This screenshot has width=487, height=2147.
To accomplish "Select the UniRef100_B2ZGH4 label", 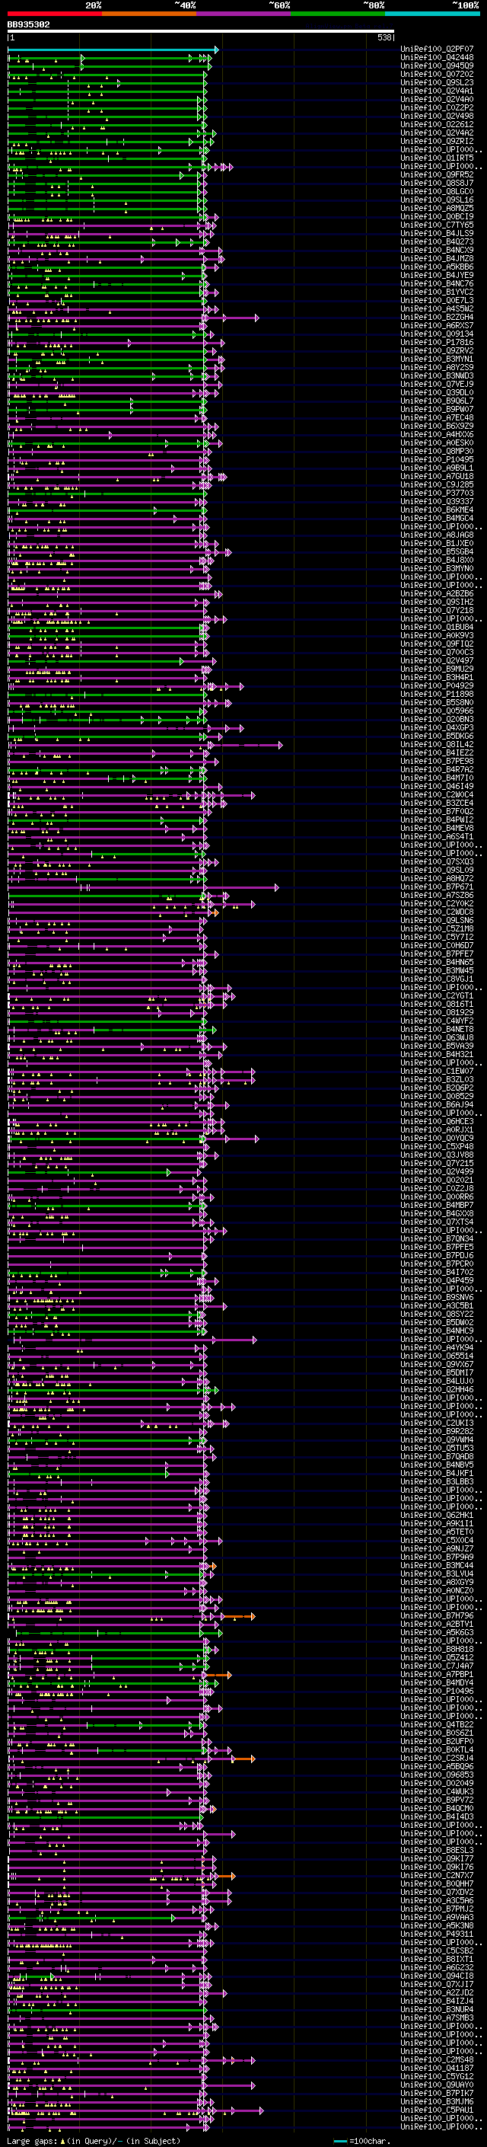I will (x=437, y=318).
